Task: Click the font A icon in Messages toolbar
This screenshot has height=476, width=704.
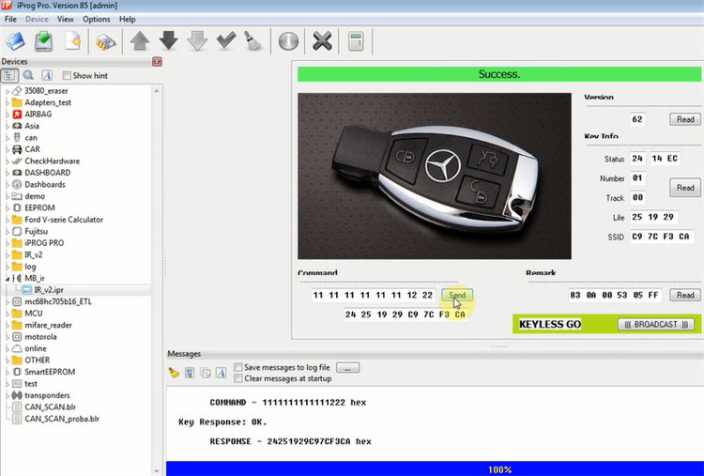Action: click(x=221, y=373)
